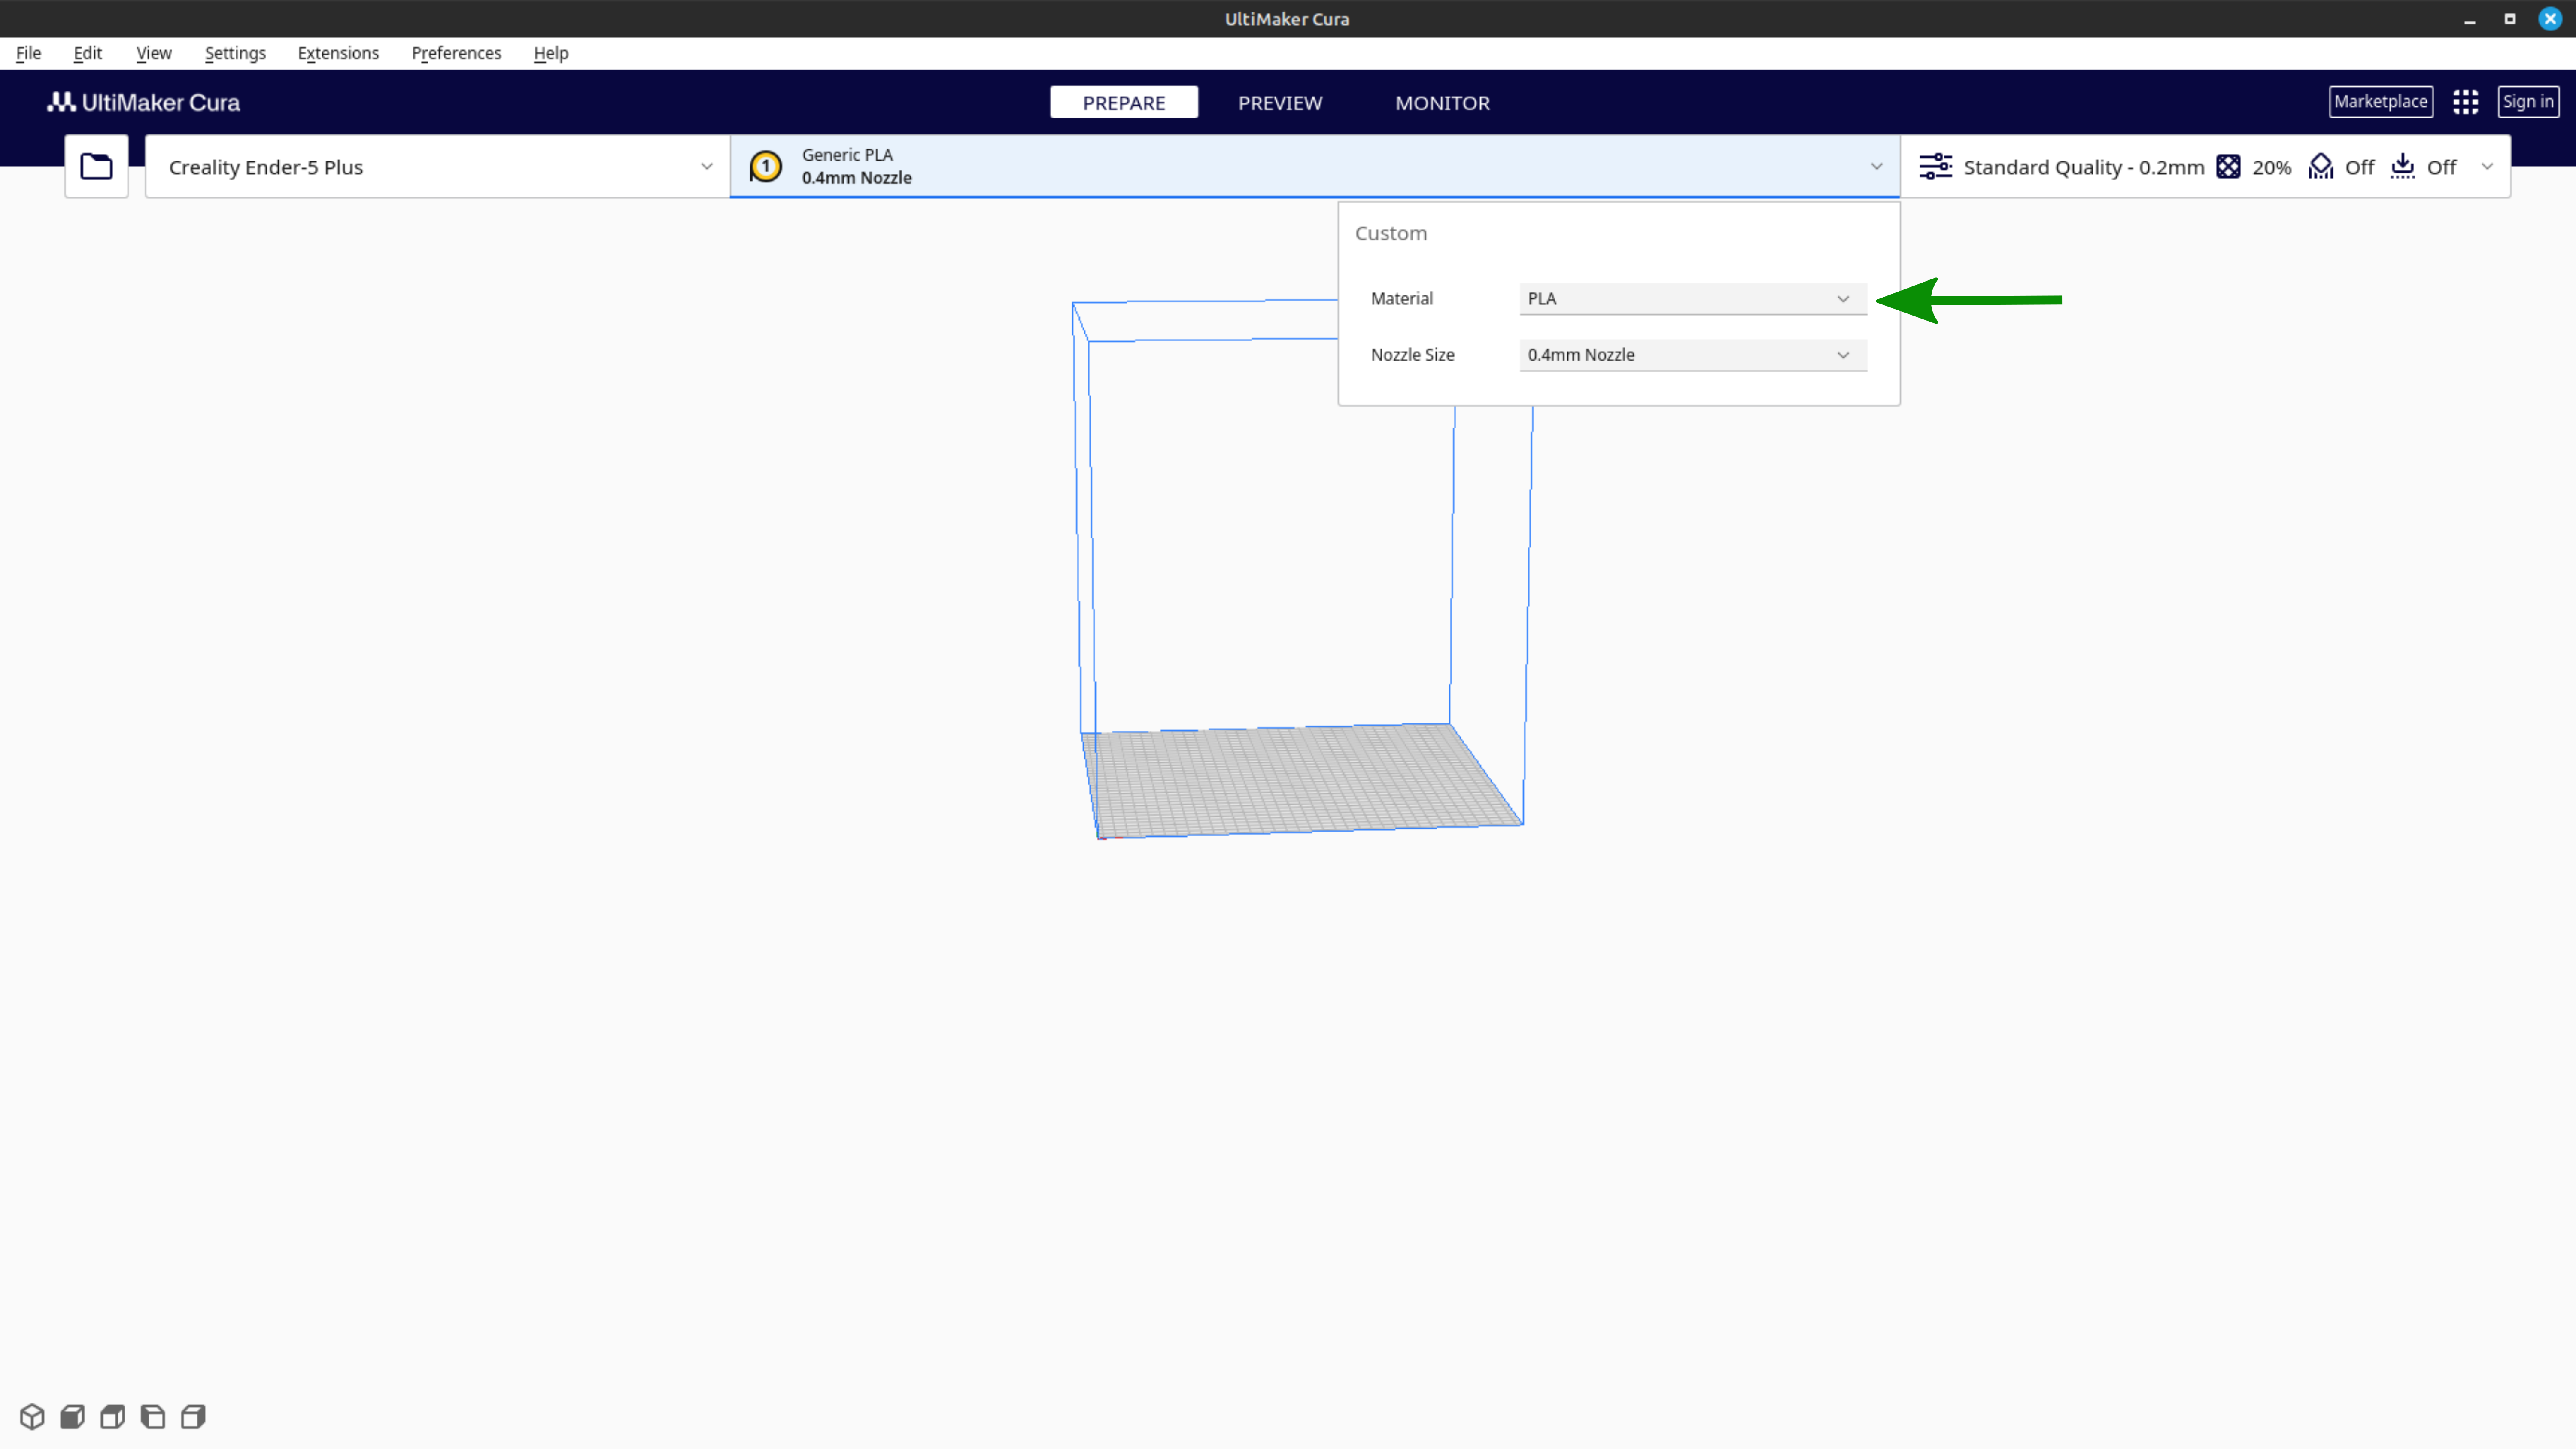Click the Custom heading in configuration panel

pyautogui.click(x=1390, y=233)
